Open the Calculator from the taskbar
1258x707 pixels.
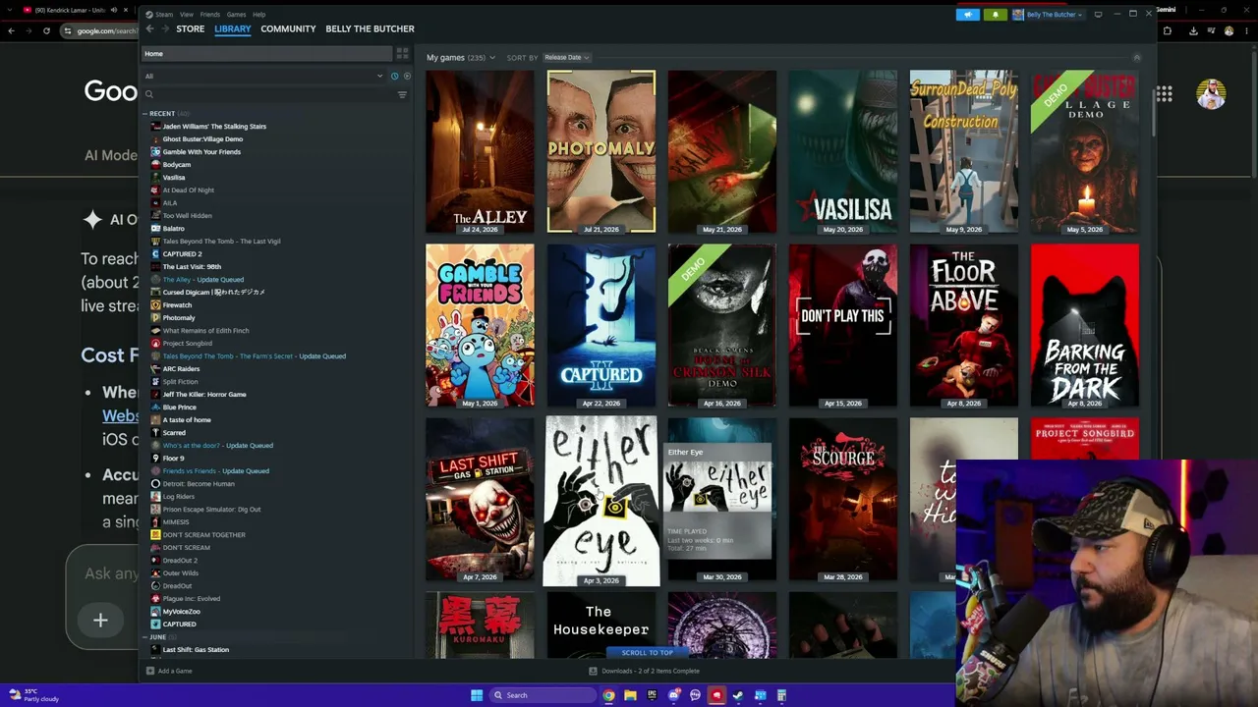(782, 695)
